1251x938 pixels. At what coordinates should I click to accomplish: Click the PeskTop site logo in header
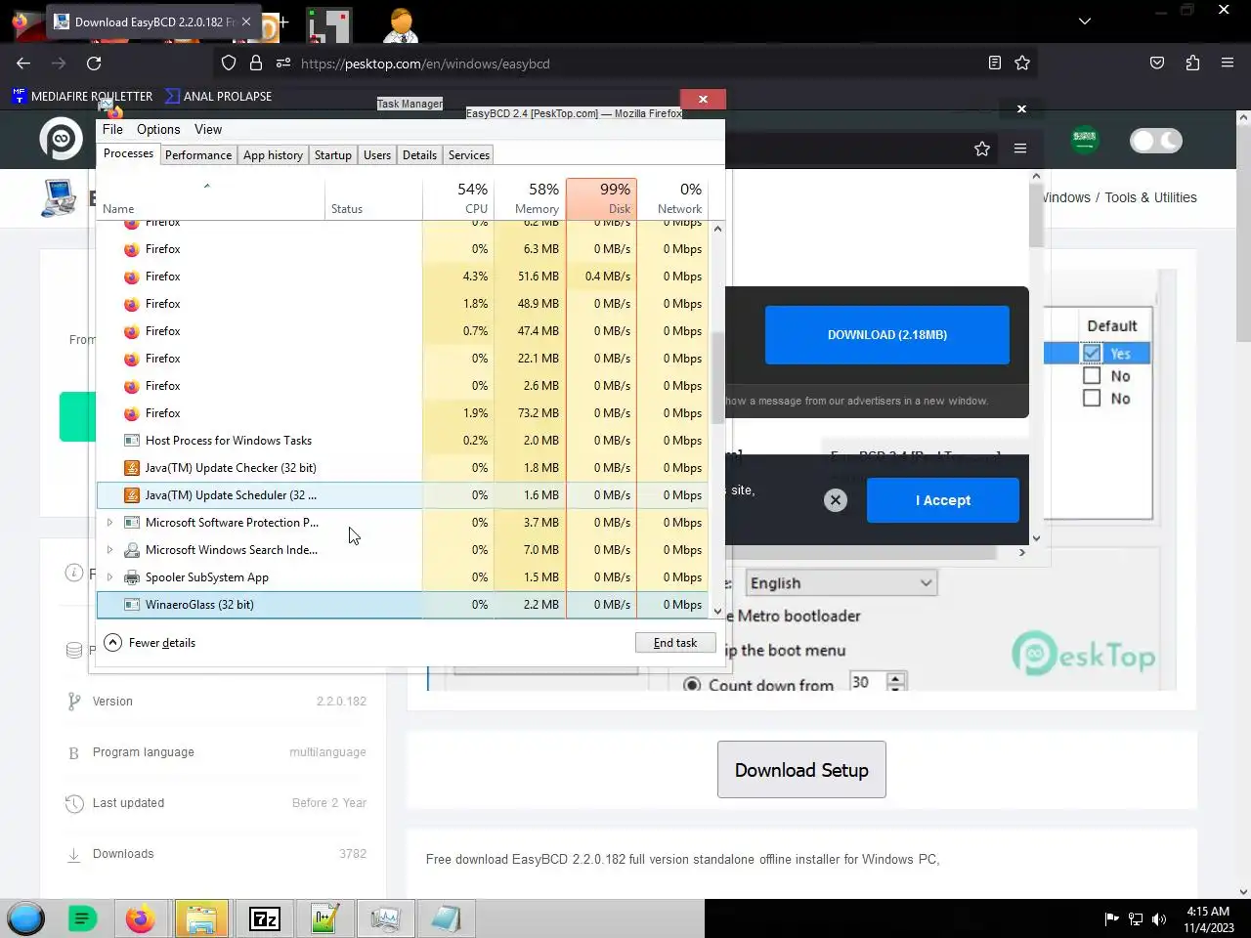61,139
